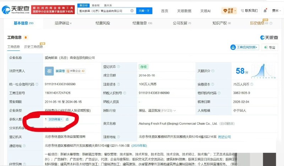Click the phone icon of 联系我们
The image size is (284, 166).
coord(242,11)
